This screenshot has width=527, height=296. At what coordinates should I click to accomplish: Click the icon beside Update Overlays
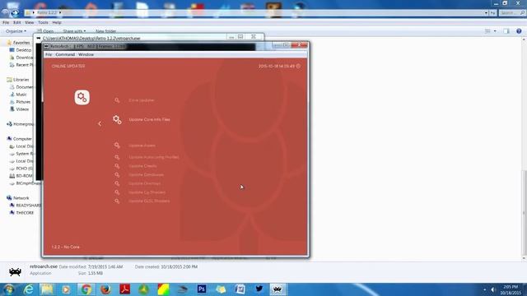point(117,183)
